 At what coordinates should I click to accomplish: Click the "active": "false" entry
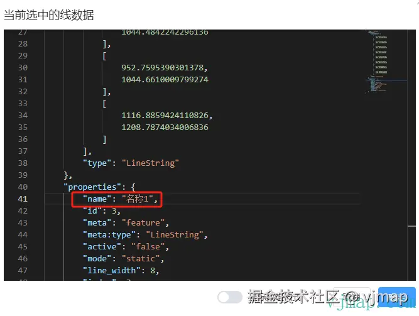[x=126, y=246]
